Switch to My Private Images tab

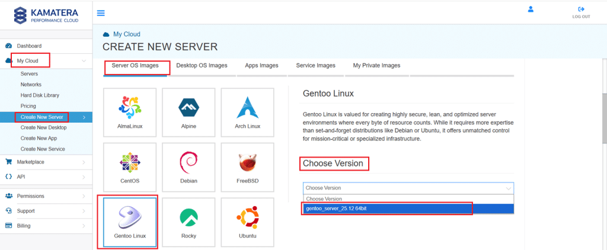(376, 66)
